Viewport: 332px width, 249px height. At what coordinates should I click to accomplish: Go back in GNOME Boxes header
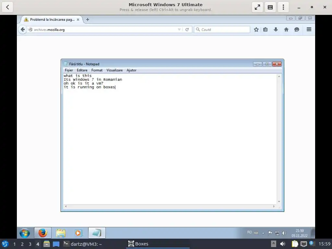[7, 7]
